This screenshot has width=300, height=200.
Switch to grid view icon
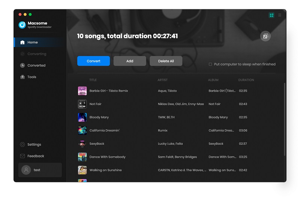271,15
